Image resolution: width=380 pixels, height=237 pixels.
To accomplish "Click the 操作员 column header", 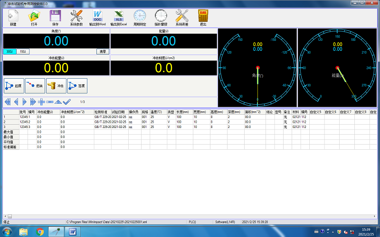I will [x=135, y=112].
